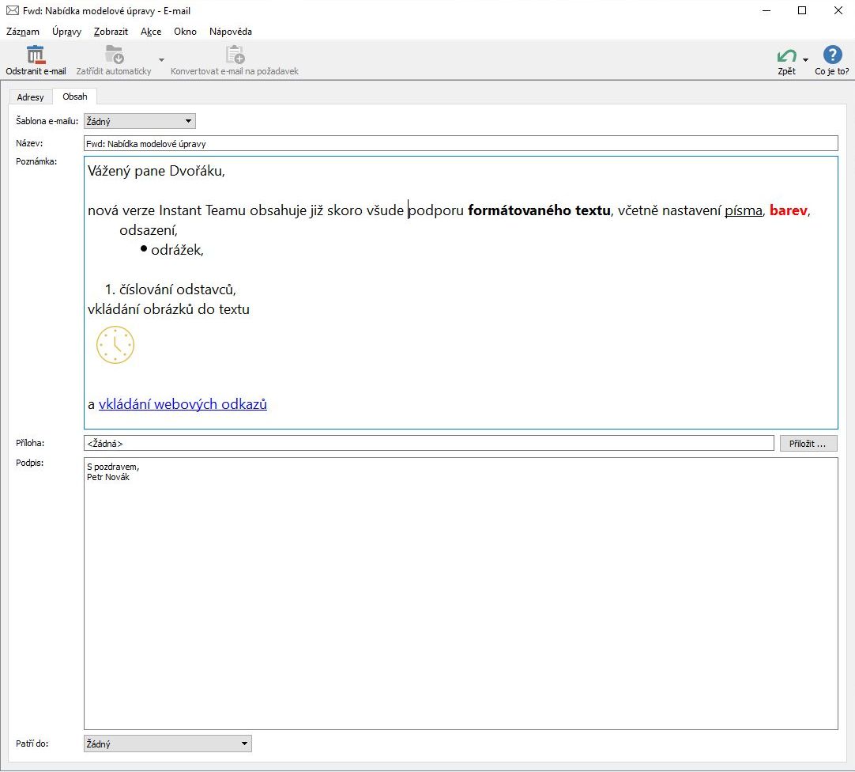Open the Zpět history dropdown arrow
The width and height of the screenshot is (855, 772).
click(805, 60)
